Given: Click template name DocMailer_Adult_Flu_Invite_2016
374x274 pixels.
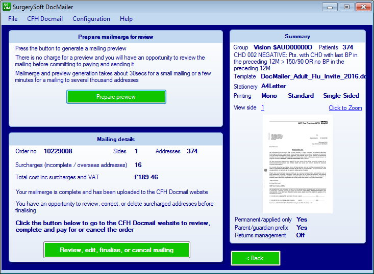Looking at the screenshot, I should 313,76.
